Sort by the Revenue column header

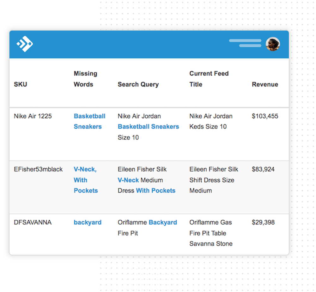(x=265, y=84)
